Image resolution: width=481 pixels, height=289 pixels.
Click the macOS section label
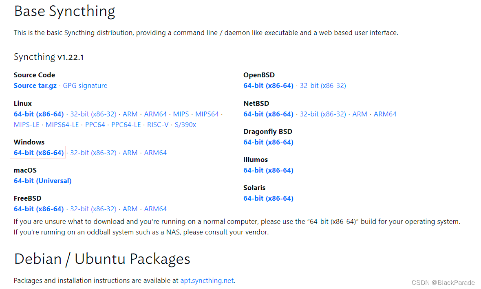25,170
